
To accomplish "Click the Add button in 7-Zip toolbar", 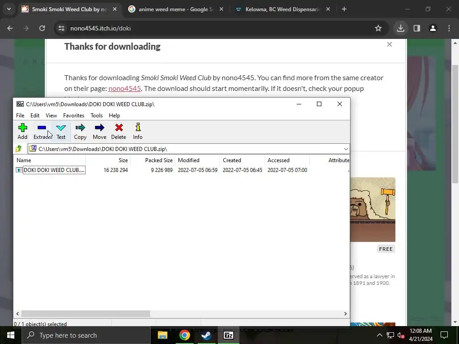I will click(x=22, y=131).
